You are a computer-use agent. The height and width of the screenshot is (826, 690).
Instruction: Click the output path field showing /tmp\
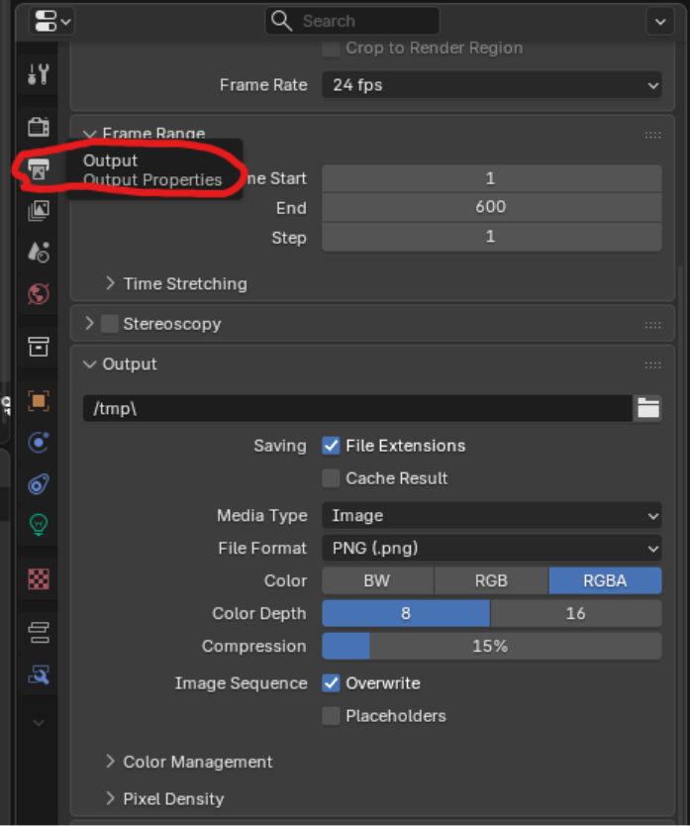pos(346,408)
